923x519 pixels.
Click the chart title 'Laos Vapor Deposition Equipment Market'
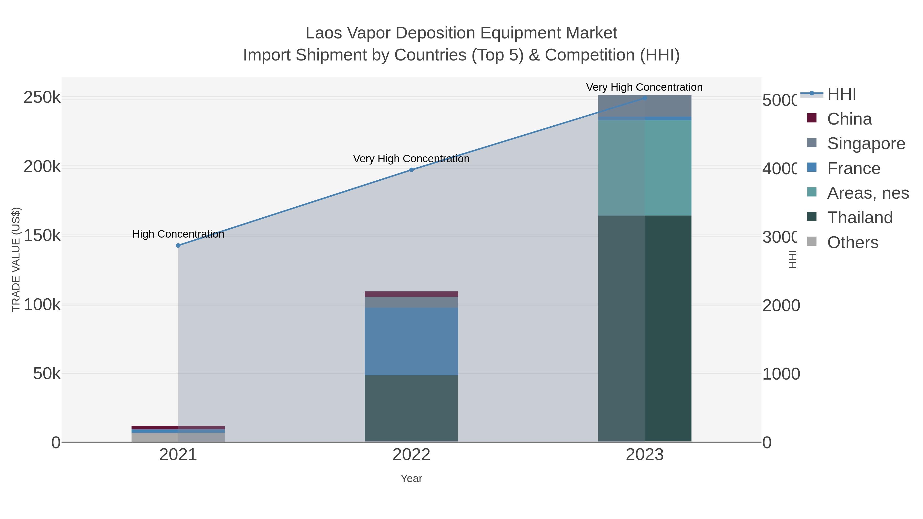[x=461, y=33]
